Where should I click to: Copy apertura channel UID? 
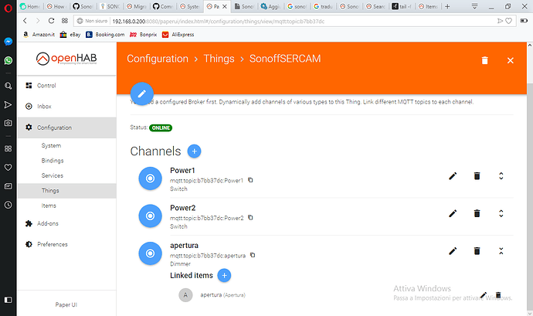coord(253,255)
